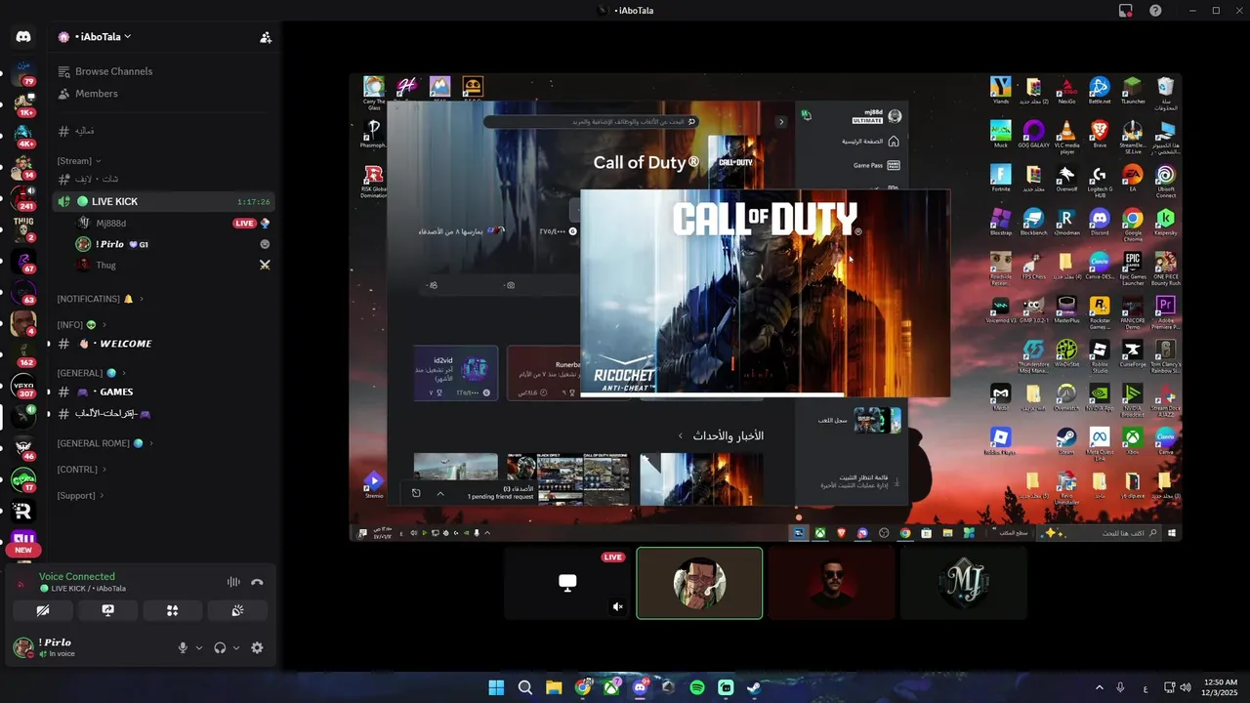Click Spotify in the Windows taskbar
The width and height of the screenshot is (1250, 703).
(x=697, y=687)
